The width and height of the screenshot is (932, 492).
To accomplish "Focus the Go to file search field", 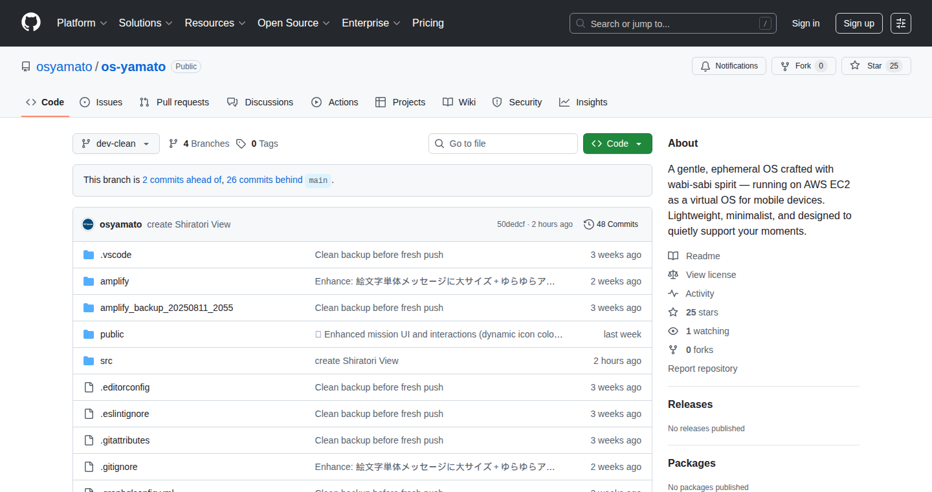I will point(503,144).
